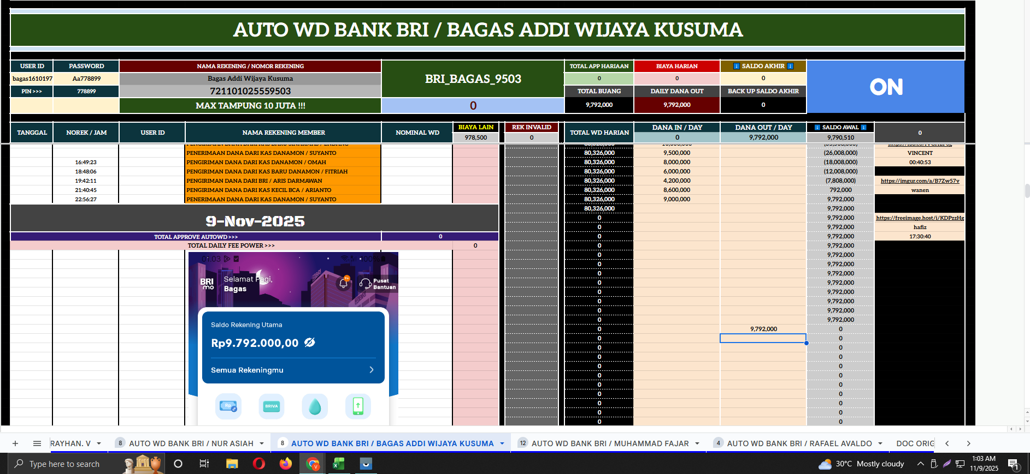1030x474 pixels.
Task: Expand Semua Rekeningmu chevron in BRImo image
Action: click(372, 370)
